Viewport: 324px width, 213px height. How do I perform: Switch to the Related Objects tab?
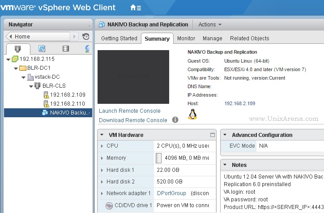tap(250, 38)
